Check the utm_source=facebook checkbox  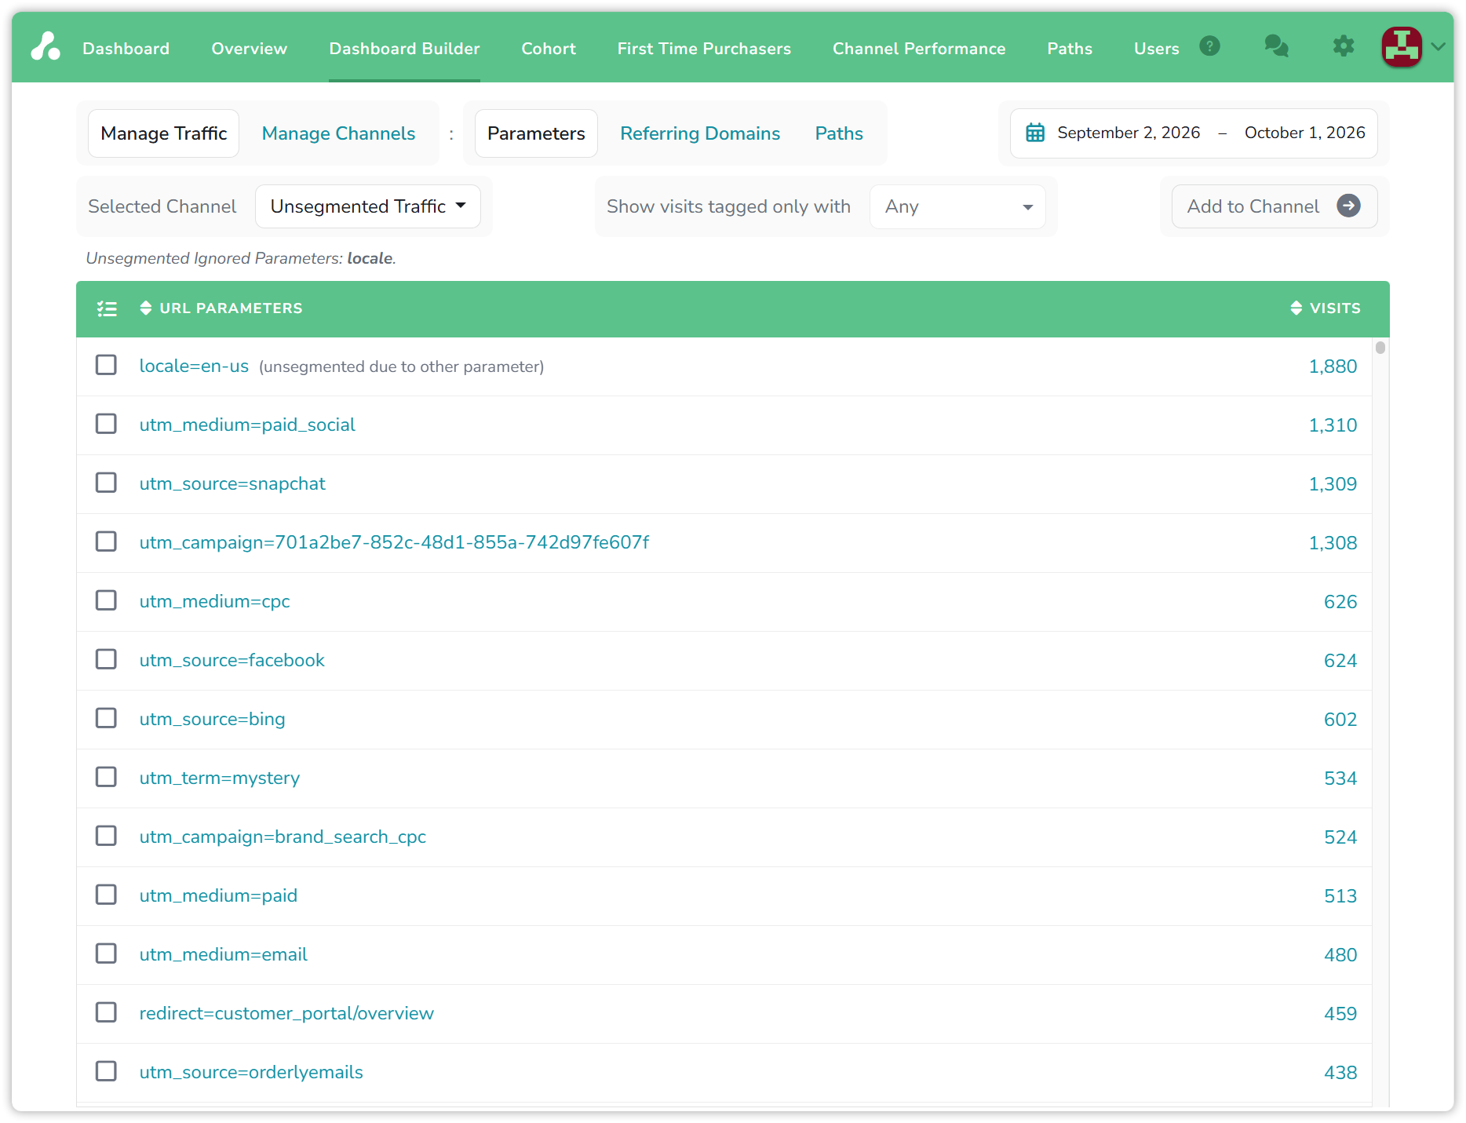(106, 659)
